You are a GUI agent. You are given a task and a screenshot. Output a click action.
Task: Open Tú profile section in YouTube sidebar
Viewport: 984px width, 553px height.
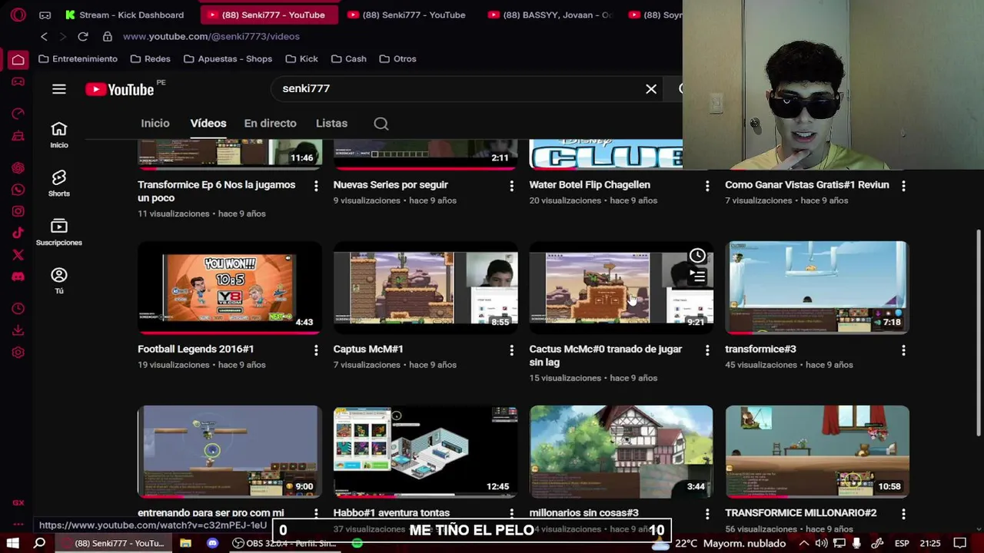[x=59, y=280]
